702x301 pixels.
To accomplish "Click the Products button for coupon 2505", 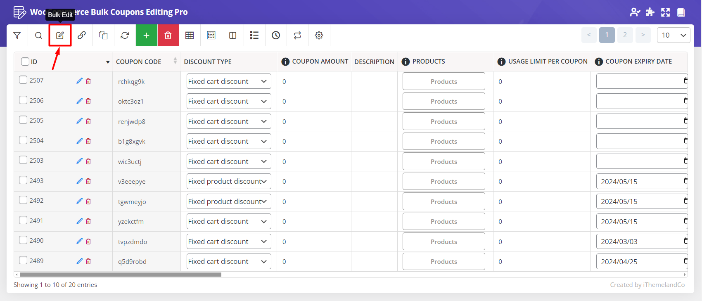I will click(x=443, y=121).
